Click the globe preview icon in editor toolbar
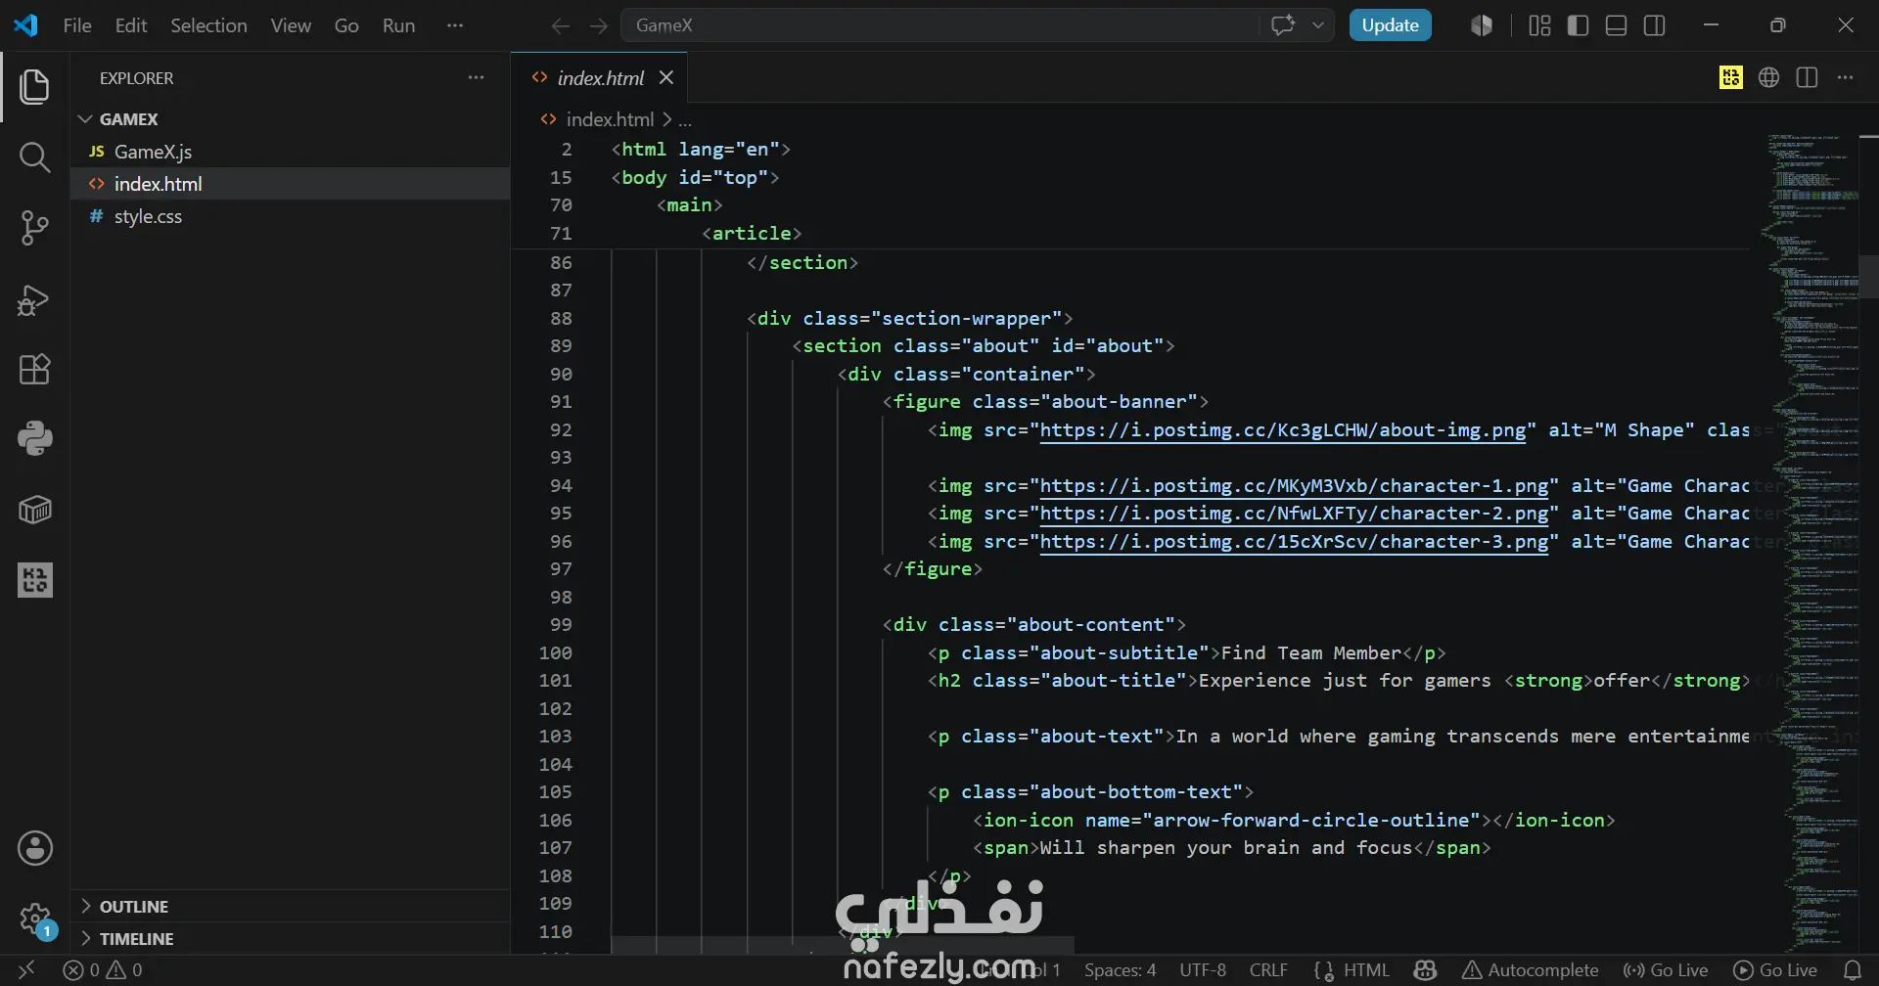The width and height of the screenshot is (1879, 986). (1768, 77)
